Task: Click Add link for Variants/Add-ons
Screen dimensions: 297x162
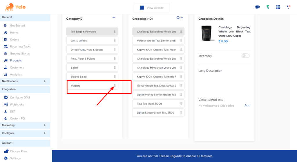Action: pos(247,105)
